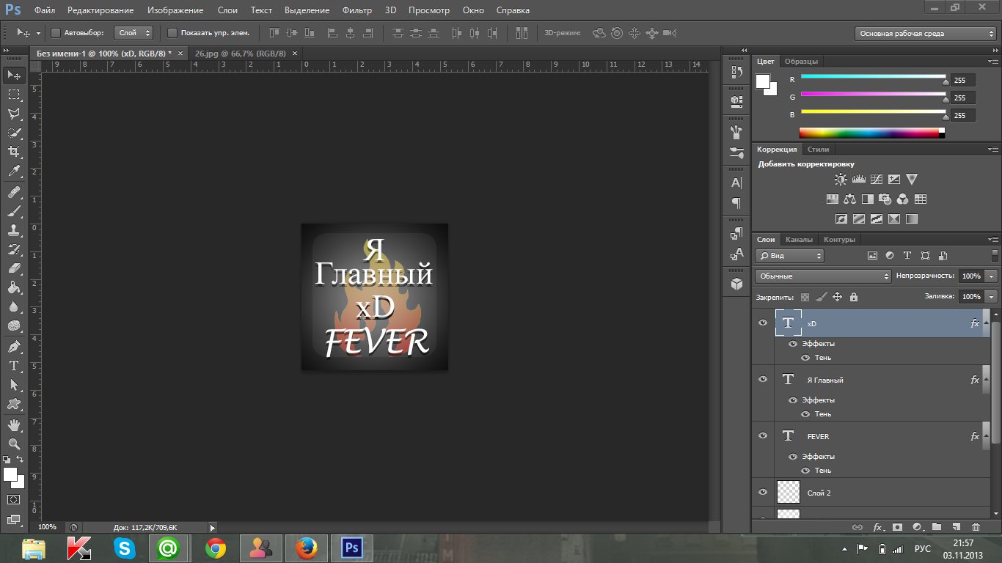The width and height of the screenshot is (1002, 563).
Task: Click the zoom percentage field 100%
Action: [x=48, y=527]
